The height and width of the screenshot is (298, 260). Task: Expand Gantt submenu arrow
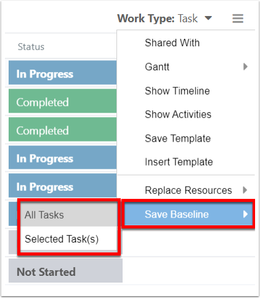[245, 66]
